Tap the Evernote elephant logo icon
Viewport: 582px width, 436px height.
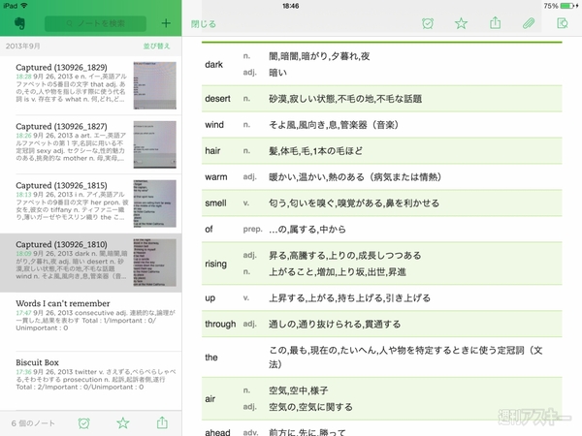(19, 23)
